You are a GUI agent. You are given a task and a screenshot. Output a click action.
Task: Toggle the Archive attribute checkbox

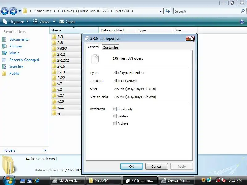115,123
